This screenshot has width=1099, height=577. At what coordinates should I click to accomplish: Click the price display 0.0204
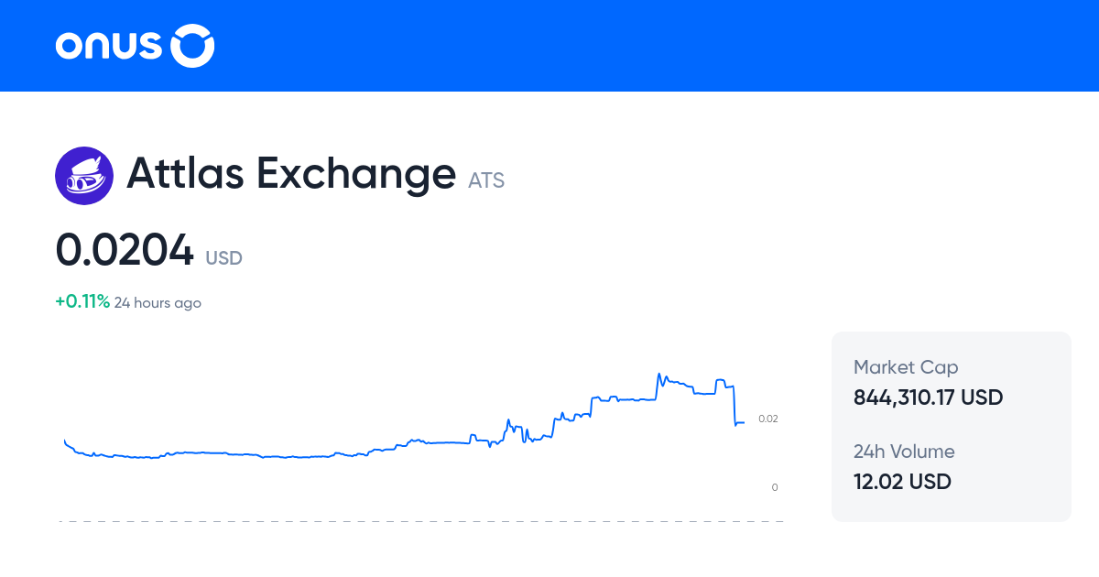coord(125,249)
